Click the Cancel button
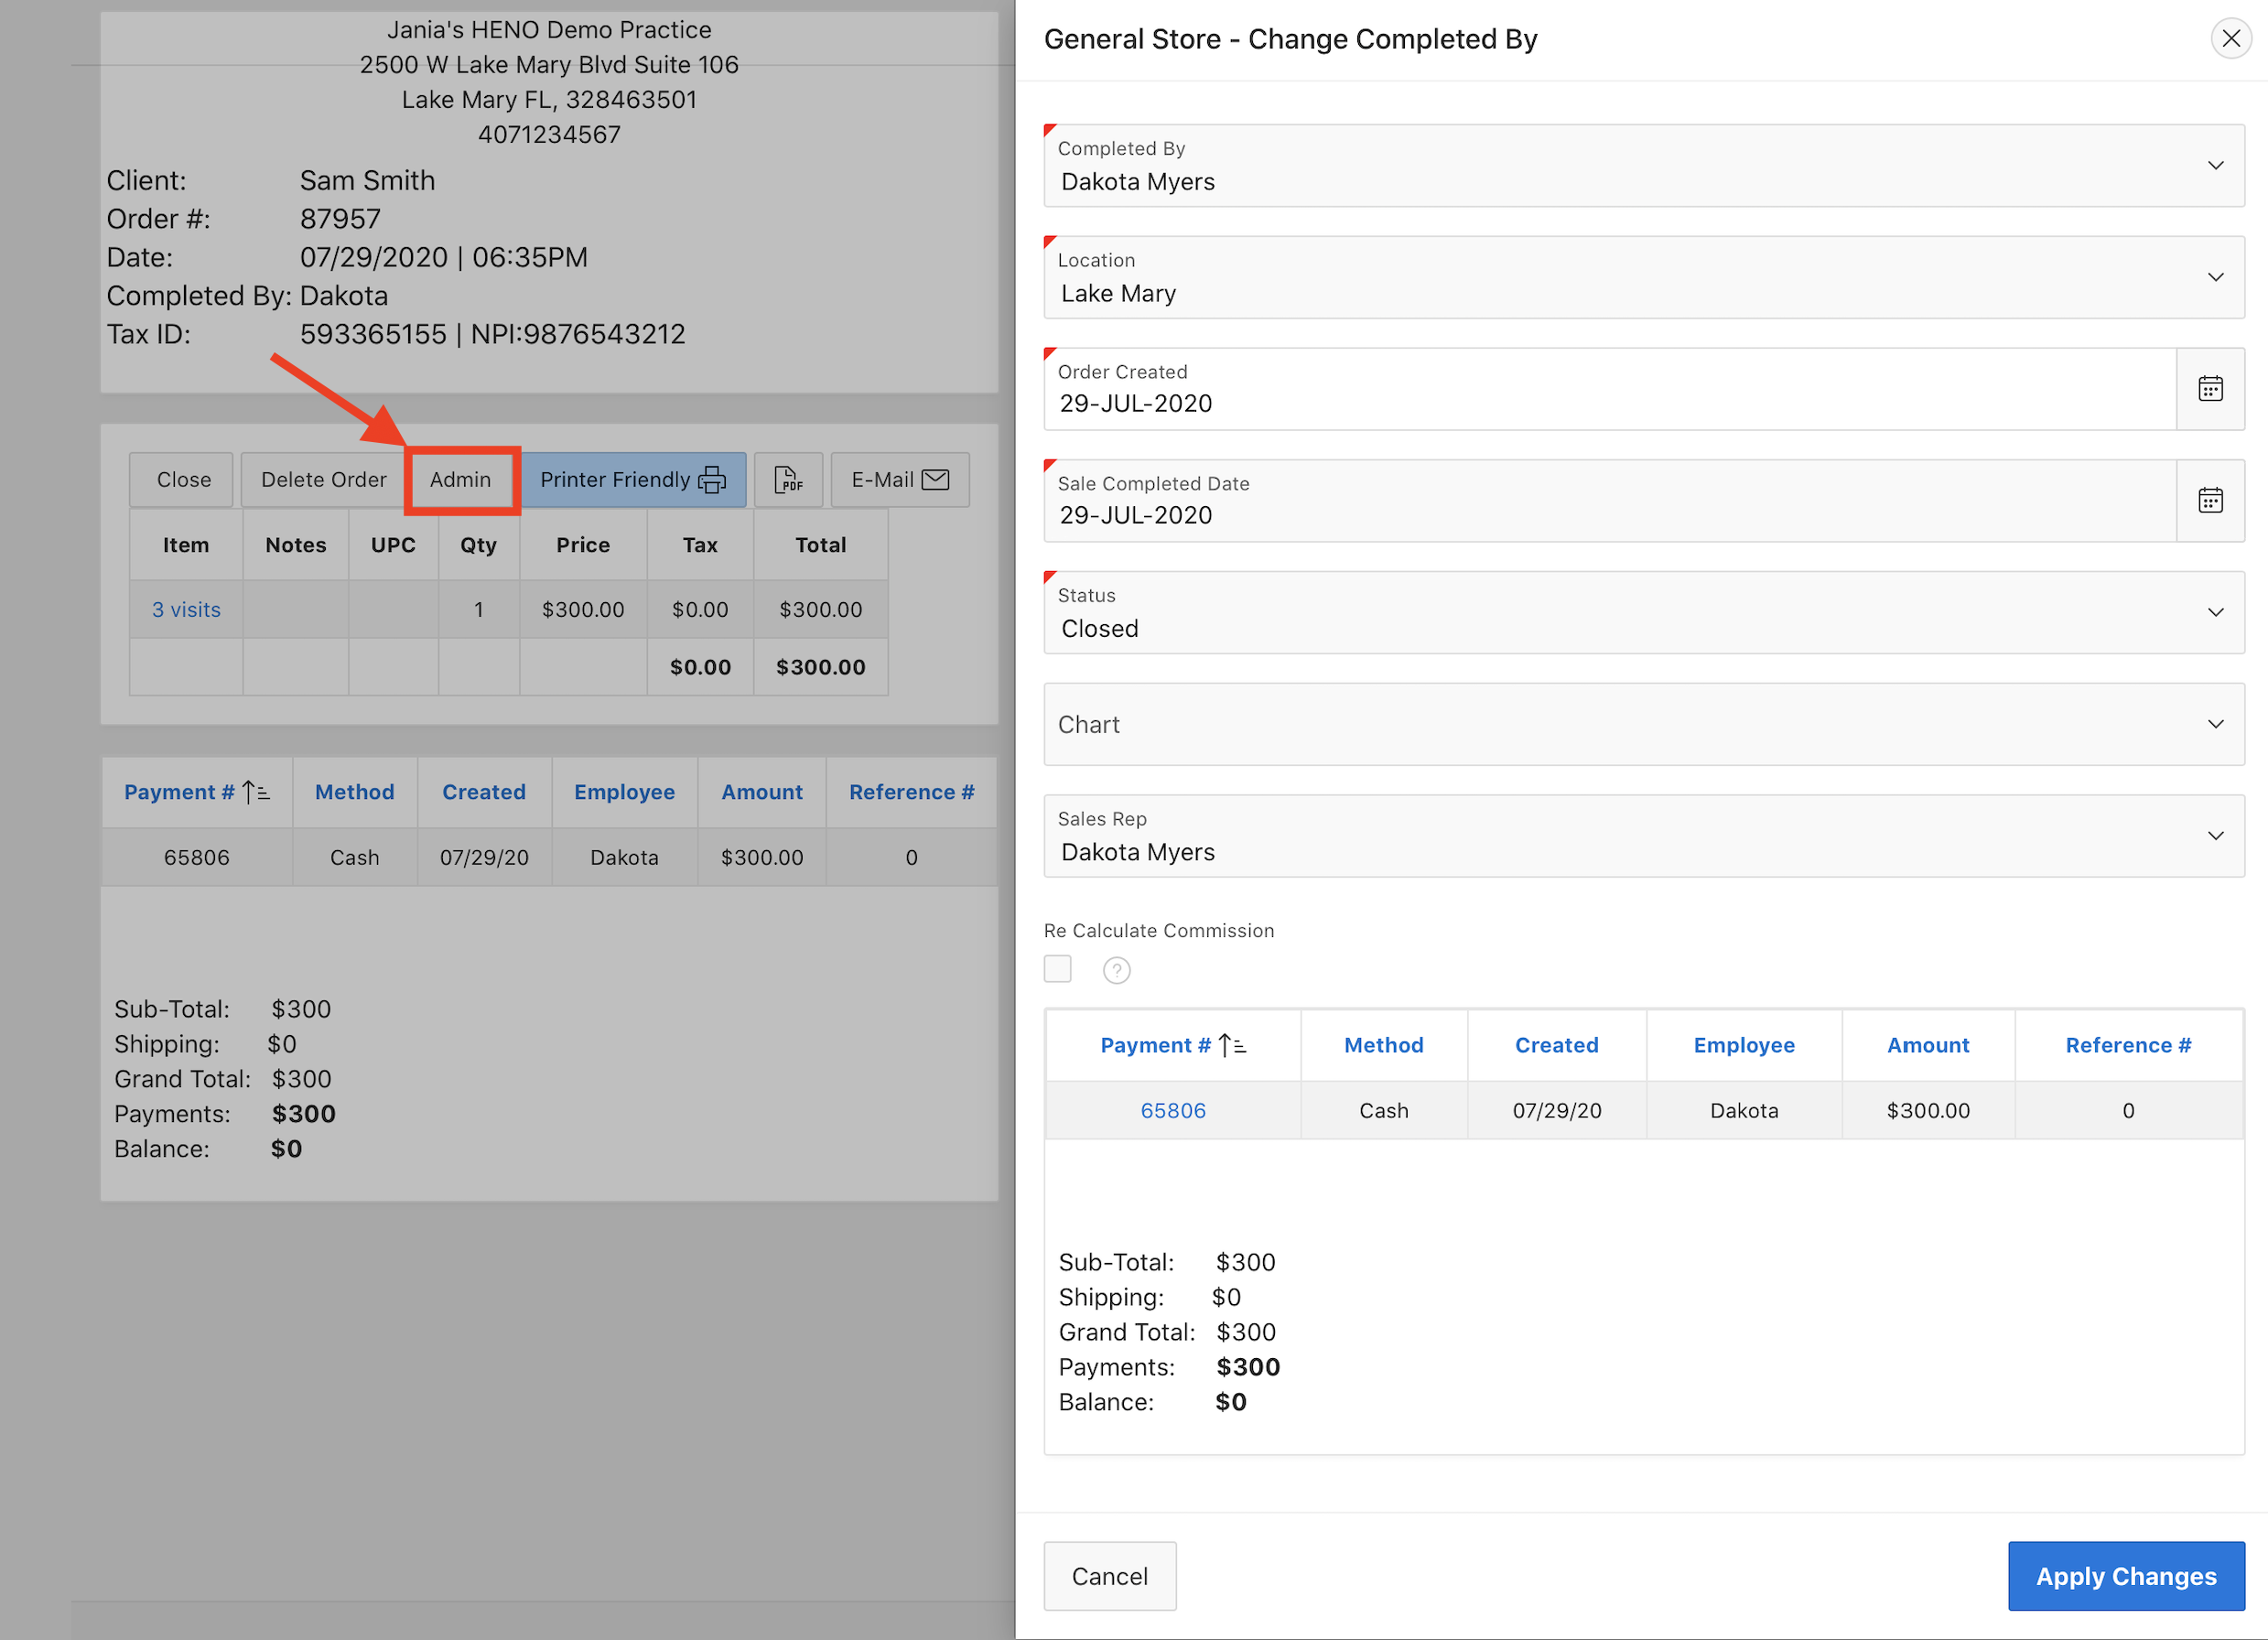Image resolution: width=2268 pixels, height=1640 pixels. pyautogui.click(x=1109, y=1576)
